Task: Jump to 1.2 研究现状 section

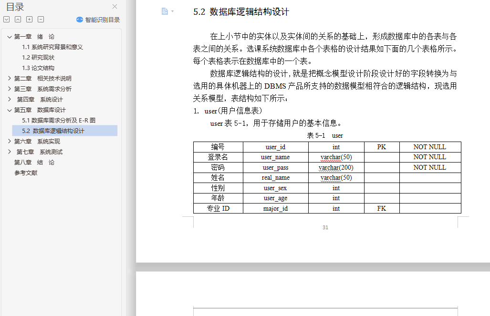Action: tap(38, 58)
